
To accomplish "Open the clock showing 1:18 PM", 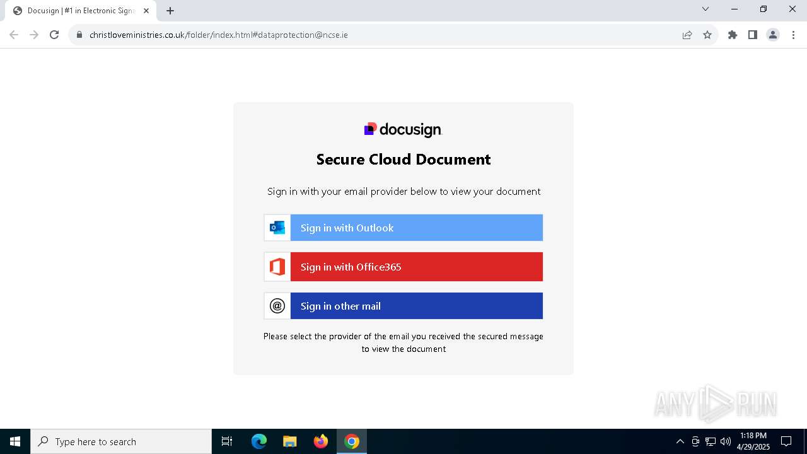I will 753,441.
